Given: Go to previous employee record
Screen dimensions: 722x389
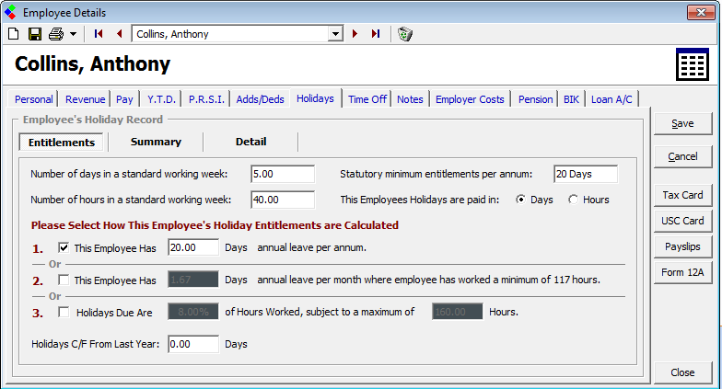Looking at the screenshot, I should click(x=119, y=34).
